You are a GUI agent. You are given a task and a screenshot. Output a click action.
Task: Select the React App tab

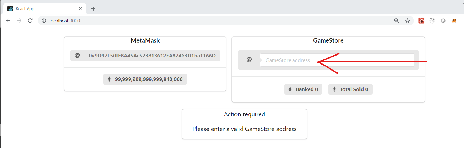45,9
